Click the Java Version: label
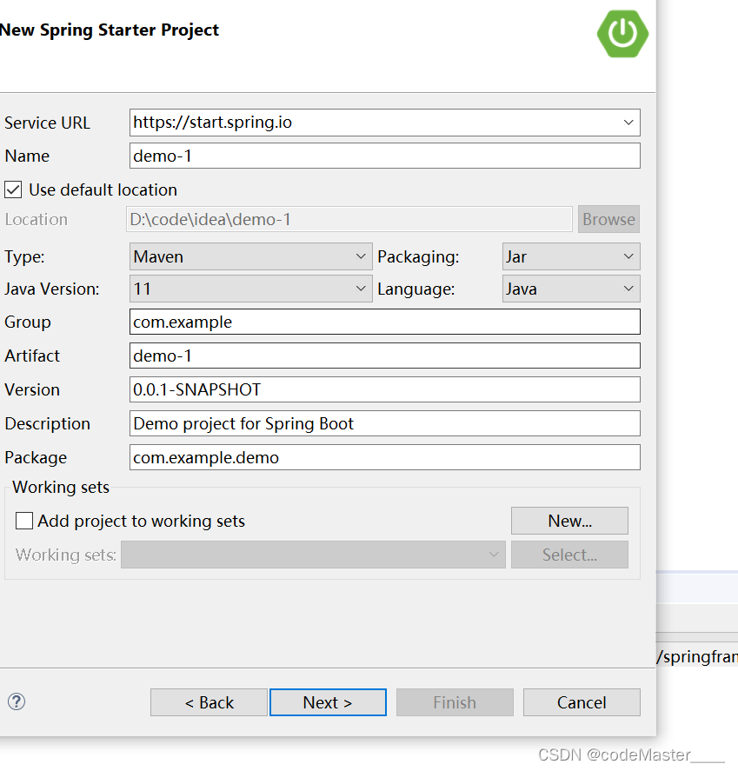The width and height of the screenshot is (738, 771). coord(52,289)
